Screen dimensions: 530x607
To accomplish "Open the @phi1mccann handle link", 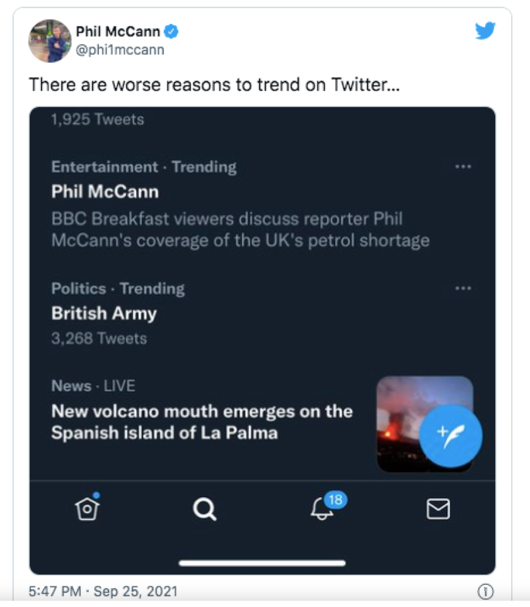I will tap(120, 50).
